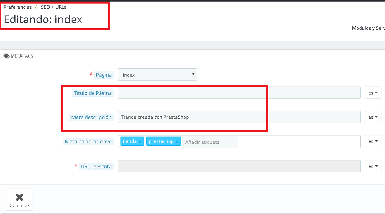
Task: Click the tag icon beside META-TAGS
Action: [6, 56]
